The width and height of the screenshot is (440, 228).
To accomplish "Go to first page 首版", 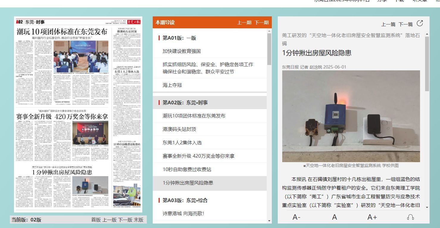I will click(x=96, y=220).
